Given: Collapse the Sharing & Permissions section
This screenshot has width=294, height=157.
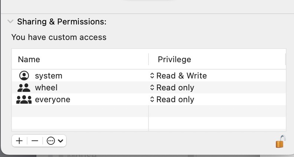Looking at the screenshot, I should 10,22.
